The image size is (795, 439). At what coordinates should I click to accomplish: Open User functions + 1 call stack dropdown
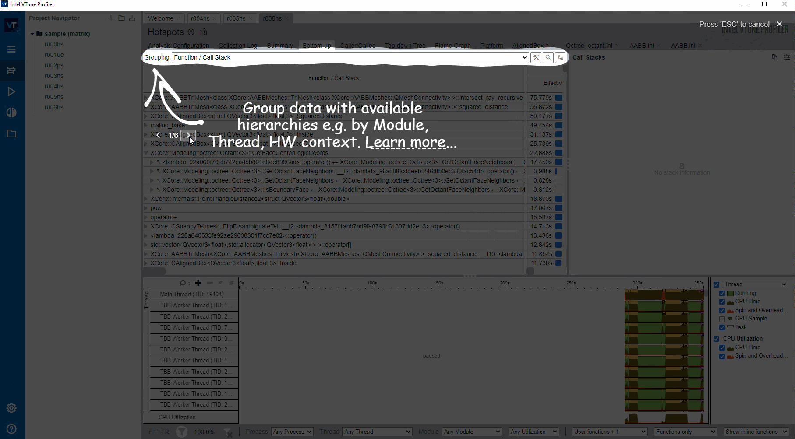click(609, 432)
